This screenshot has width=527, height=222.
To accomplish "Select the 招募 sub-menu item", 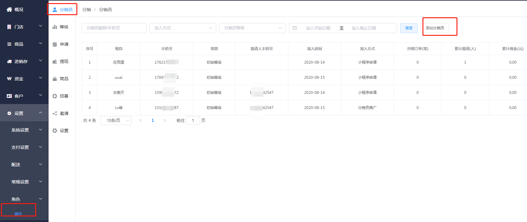I will click(x=64, y=96).
